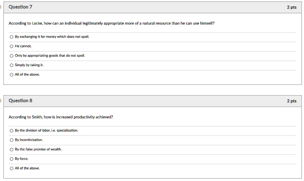
Task: Select 'By exchanging it for money' answer
Action: pyautogui.click(x=12, y=37)
